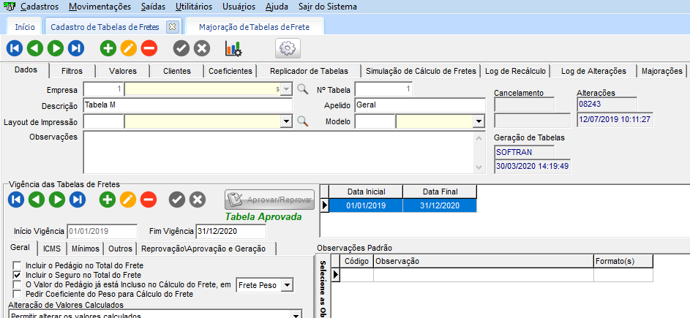
Task: Go to first Vigência record
Action: click(16, 200)
